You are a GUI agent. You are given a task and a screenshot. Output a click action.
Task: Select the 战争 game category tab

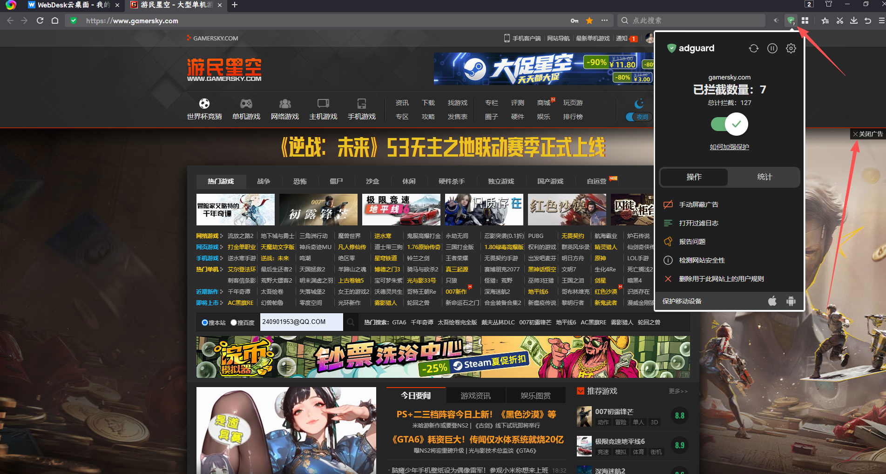point(264,181)
